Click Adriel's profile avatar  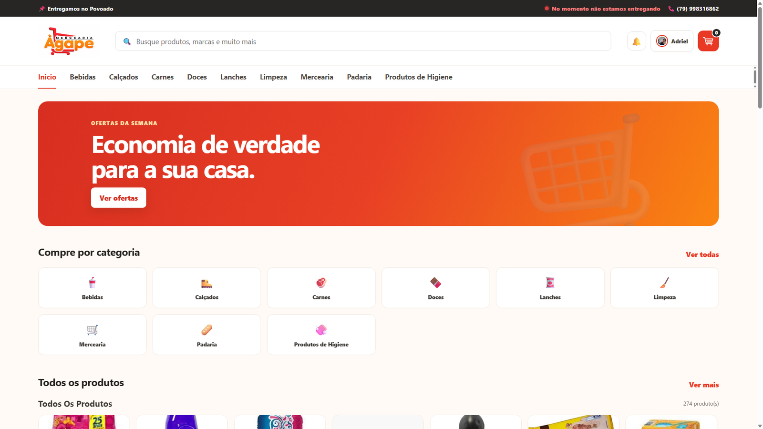(x=662, y=41)
